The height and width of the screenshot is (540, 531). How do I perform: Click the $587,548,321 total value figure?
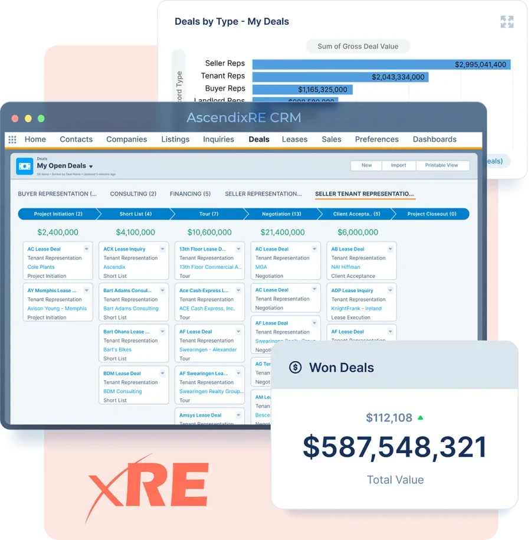click(395, 447)
